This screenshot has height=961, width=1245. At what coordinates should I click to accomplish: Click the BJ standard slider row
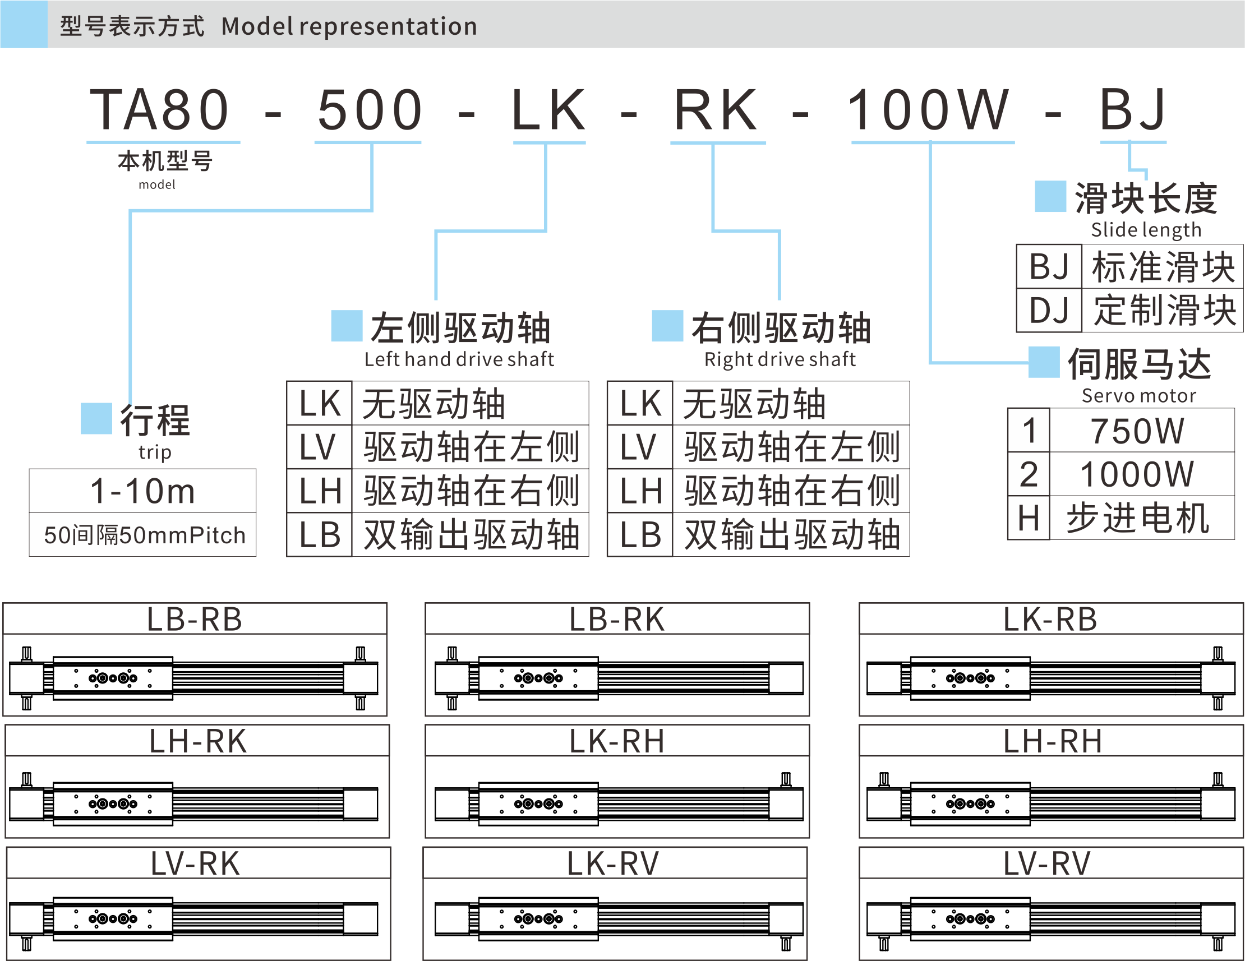(1129, 267)
